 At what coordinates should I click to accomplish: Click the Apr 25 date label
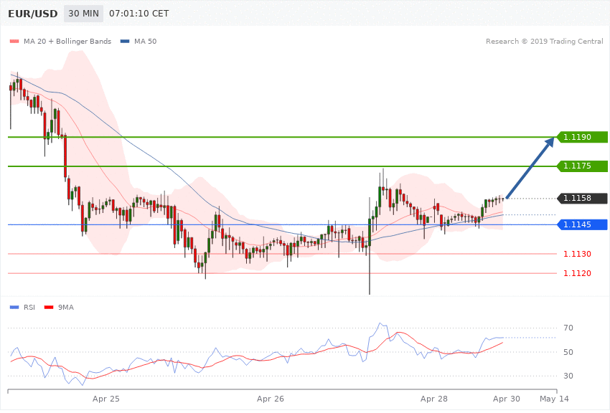click(105, 399)
